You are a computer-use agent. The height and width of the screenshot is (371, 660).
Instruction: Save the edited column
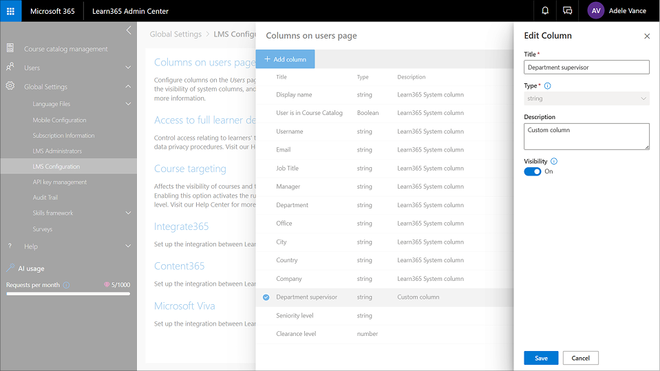(541, 358)
